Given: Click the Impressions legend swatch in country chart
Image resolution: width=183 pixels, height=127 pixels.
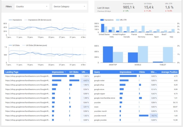Looking at the screenshot, I should tap(102, 20).
